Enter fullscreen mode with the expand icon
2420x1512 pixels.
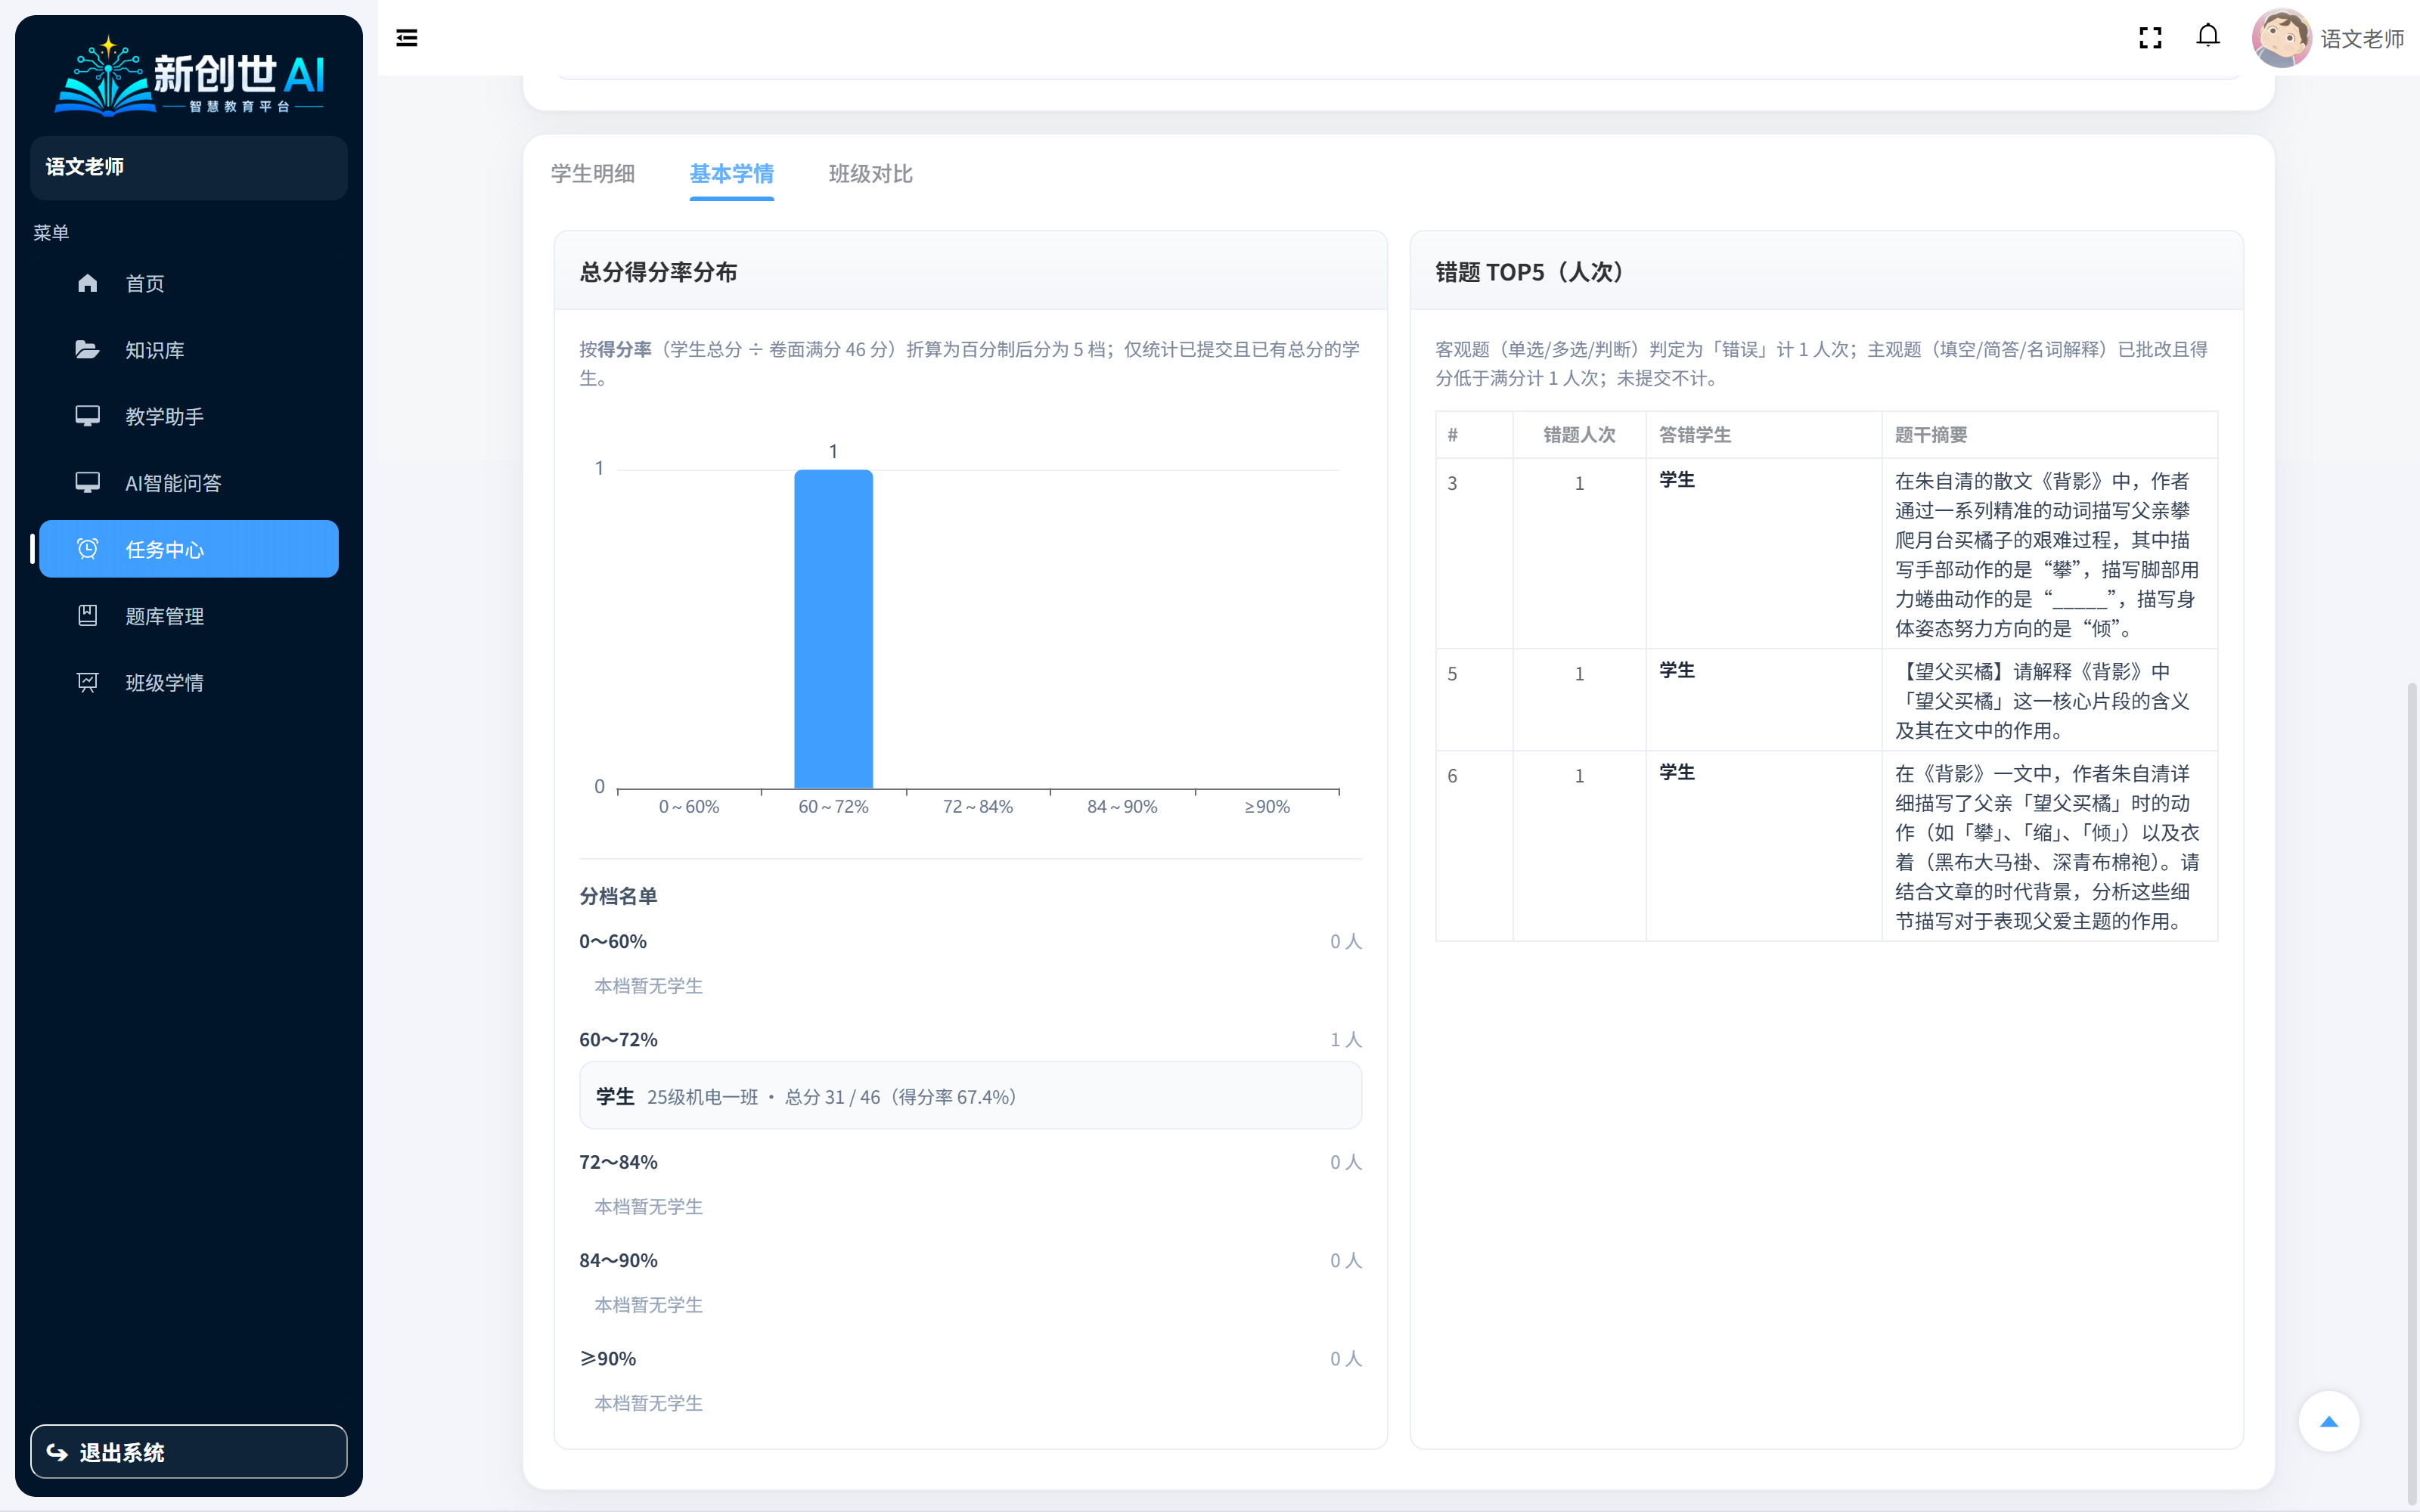tap(2150, 38)
